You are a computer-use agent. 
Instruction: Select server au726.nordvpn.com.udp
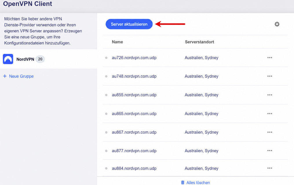[x=134, y=58]
